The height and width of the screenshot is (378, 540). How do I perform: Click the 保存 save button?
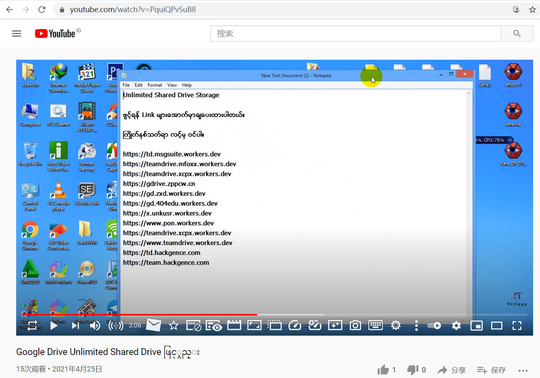(x=491, y=370)
